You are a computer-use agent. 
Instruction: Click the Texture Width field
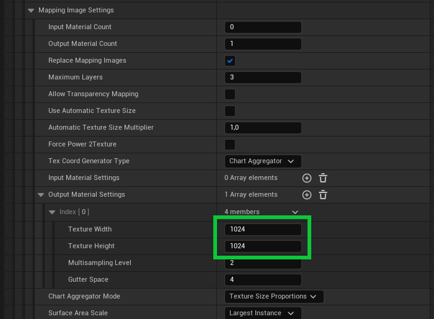coord(263,230)
